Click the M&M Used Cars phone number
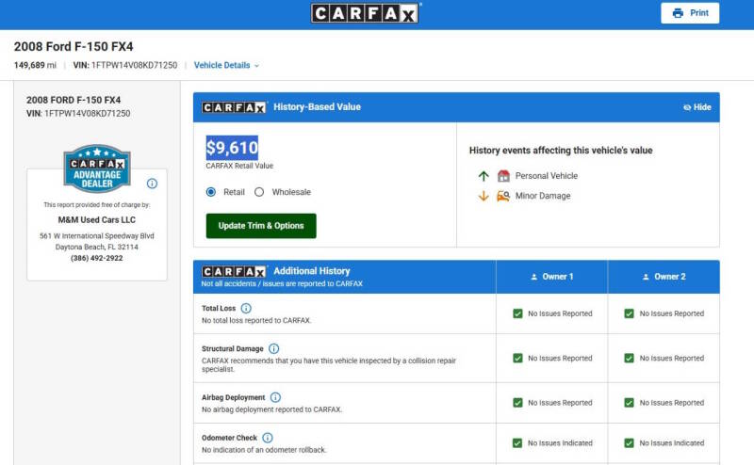The width and height of the screenshot is (754, 465). pyautogui.click(x=97, y=258)
